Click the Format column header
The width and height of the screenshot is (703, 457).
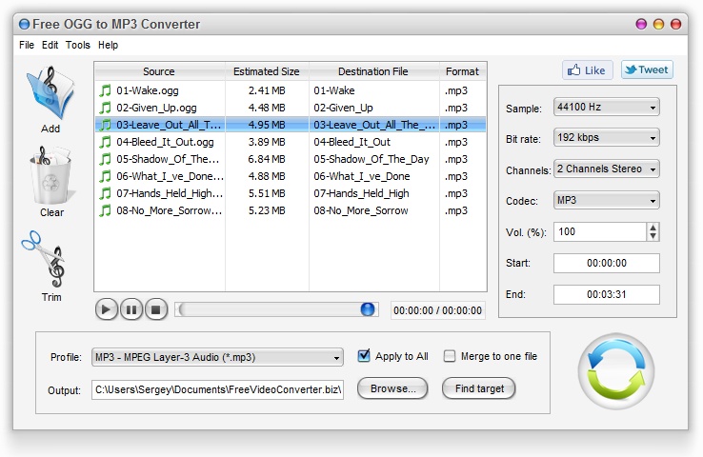(x=462, y=71)
